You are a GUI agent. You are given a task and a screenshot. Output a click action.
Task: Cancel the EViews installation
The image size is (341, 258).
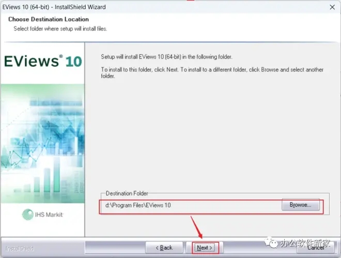tap(316, 248)
